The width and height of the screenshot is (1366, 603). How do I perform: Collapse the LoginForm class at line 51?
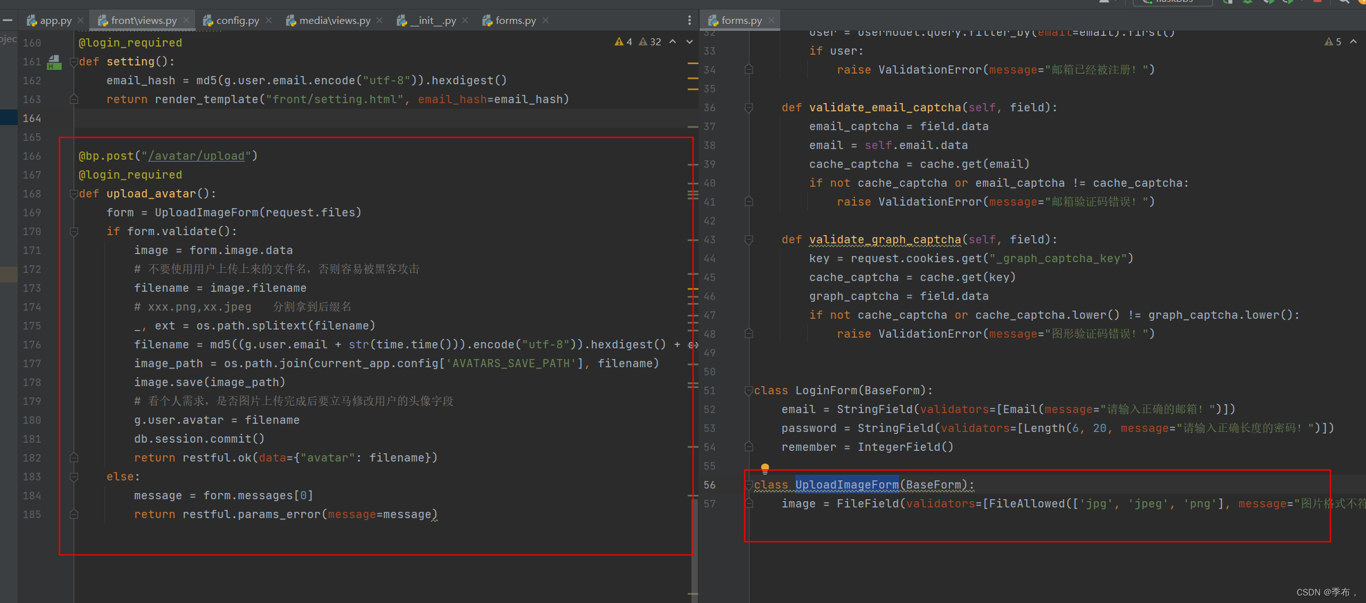tap(749, 390)
